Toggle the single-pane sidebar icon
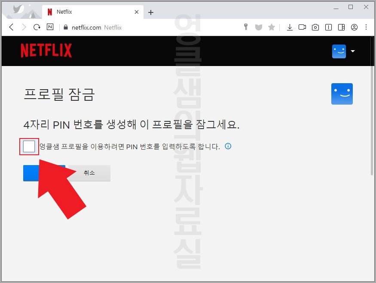This screenshot has height=283, width=376. tap(328, 27)
